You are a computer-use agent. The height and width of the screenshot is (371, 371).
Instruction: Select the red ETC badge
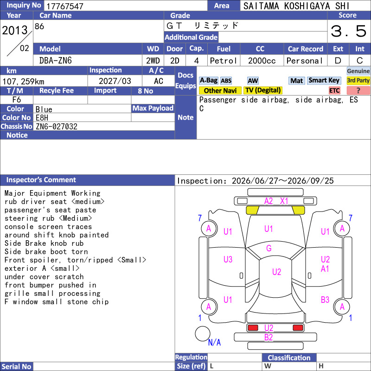pyautogui.click(x=334, y=90)
